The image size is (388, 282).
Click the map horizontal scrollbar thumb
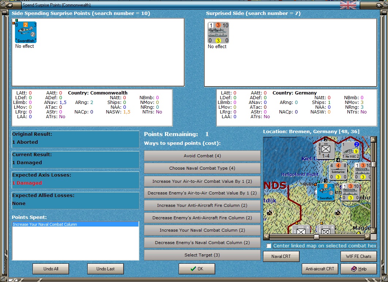(316, 237)
